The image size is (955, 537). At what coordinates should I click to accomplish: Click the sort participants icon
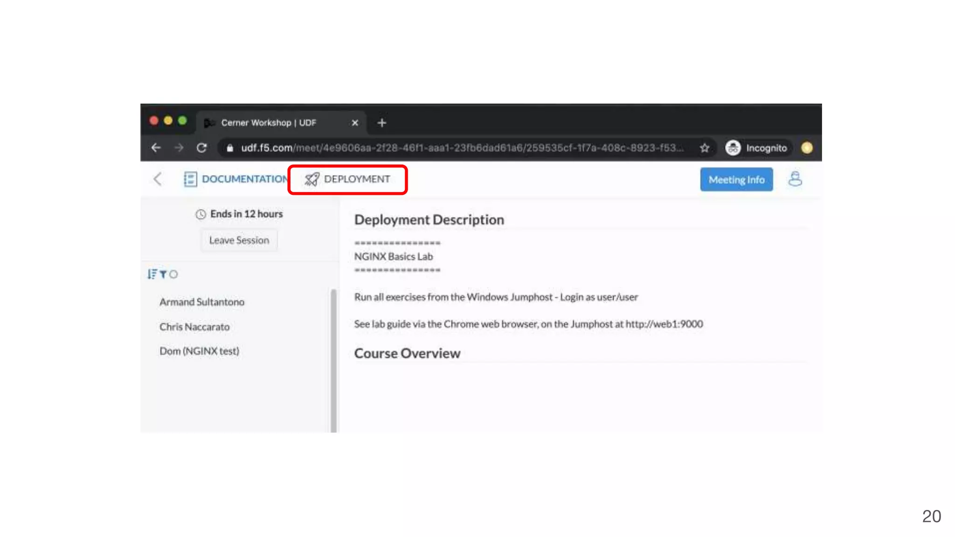click(x=152, y=275)
